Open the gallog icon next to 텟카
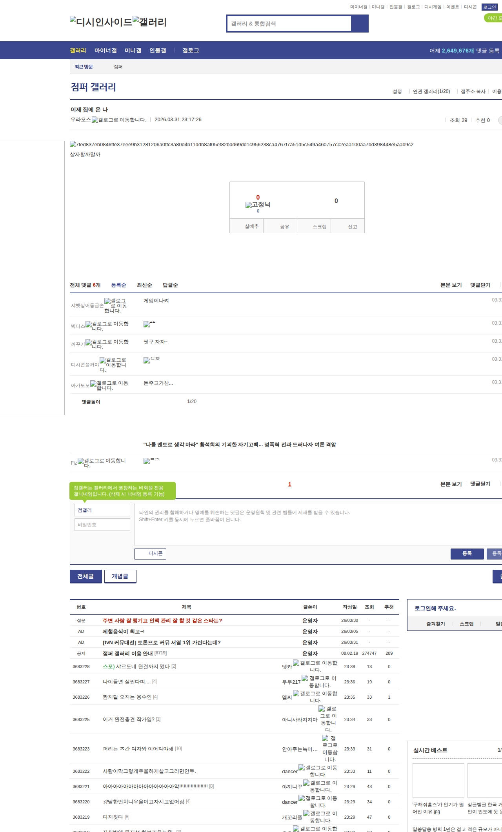Screen dimensions: 502x832 (315, 666)
